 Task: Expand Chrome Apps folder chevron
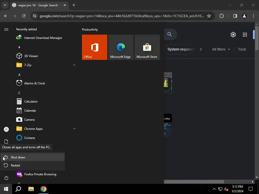click(74, 129)
